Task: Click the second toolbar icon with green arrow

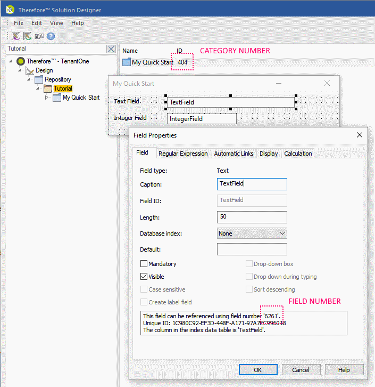Action: 27,36
